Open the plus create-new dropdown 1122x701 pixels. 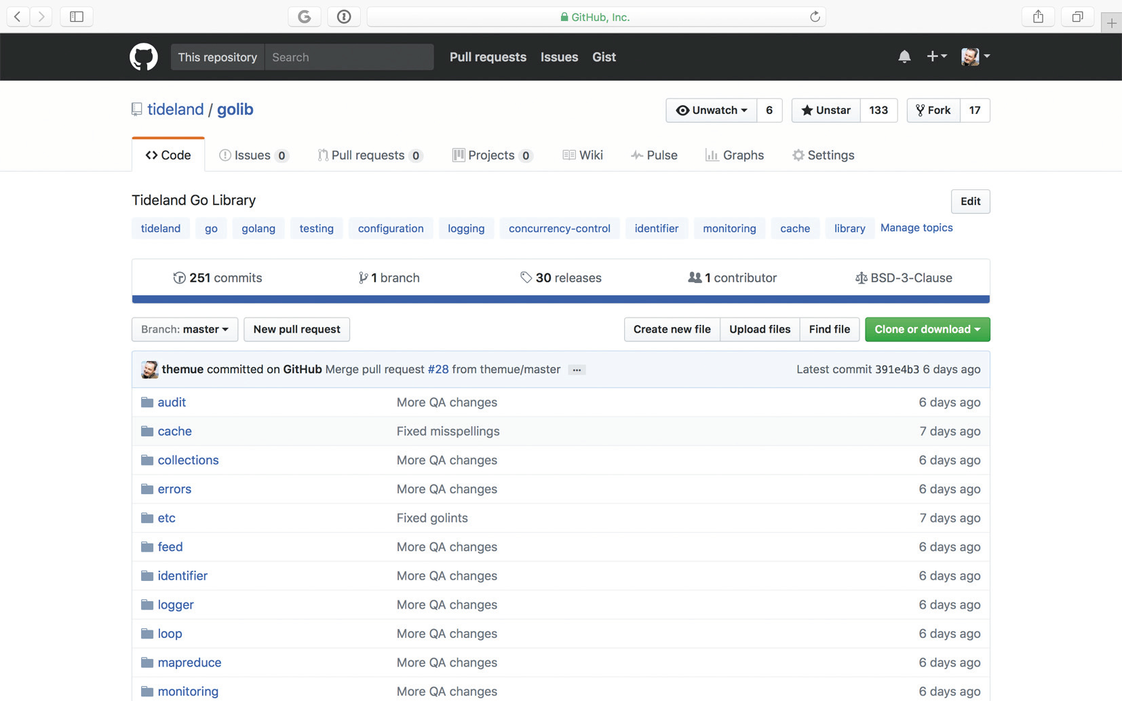pos(936,57)
